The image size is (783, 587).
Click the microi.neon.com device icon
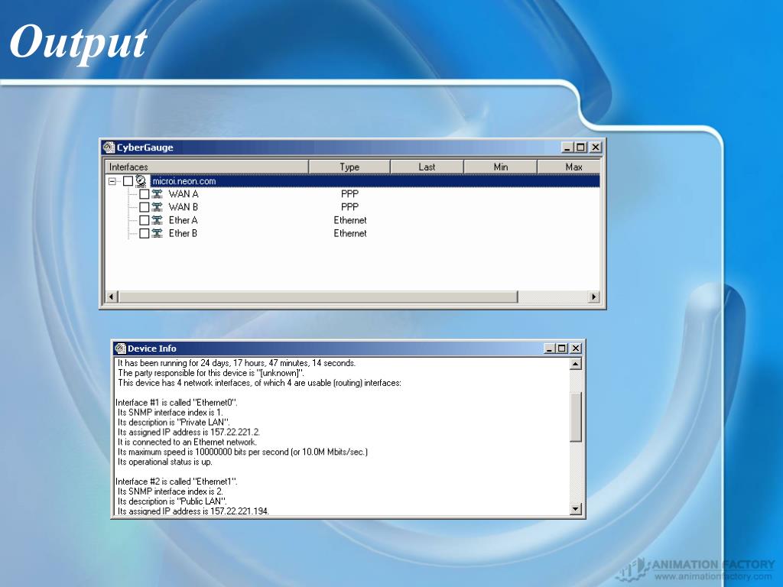point(141,181)
